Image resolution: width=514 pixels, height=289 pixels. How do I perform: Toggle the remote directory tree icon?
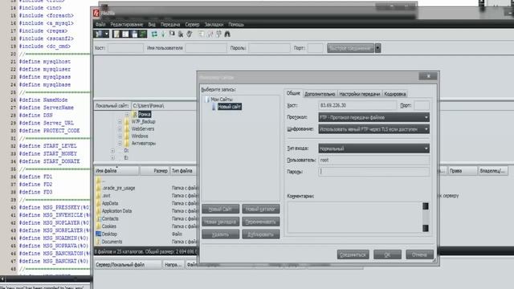click(134, 34)
